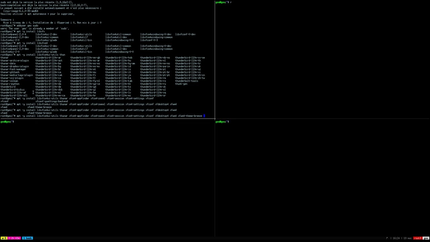The image size is (430, 242).
Task: Click 'thunar-font-manager' completion entry
Action: click(13, 69)
